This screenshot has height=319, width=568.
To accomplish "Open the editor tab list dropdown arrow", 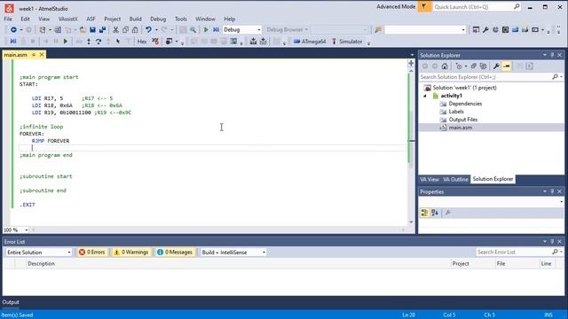I will (x=412, y=55).
